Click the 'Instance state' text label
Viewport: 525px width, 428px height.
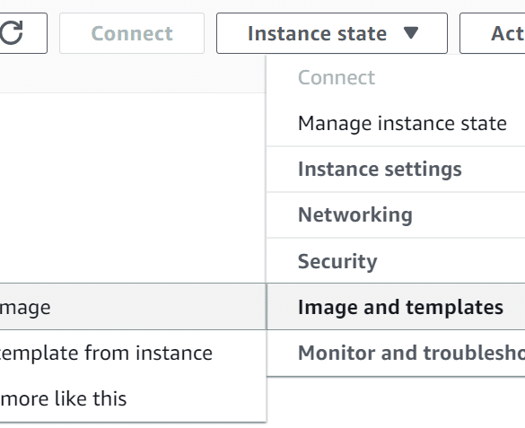click(317, 33)
